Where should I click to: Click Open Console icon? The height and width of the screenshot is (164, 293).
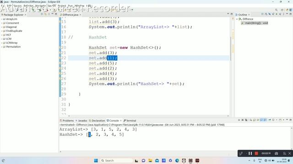tap(280, 120)
